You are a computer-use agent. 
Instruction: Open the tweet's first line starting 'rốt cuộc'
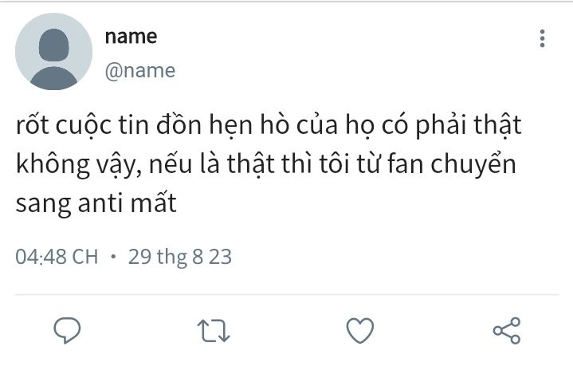click(x=269, y=125)
